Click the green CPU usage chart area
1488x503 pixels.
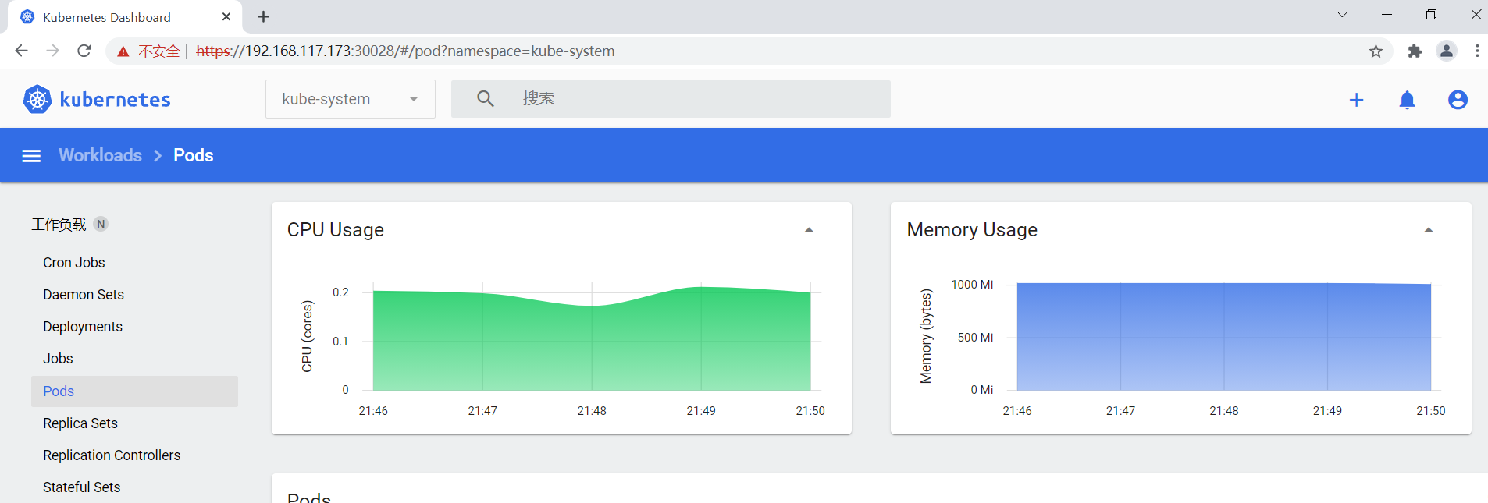click(x=592, y=339)
